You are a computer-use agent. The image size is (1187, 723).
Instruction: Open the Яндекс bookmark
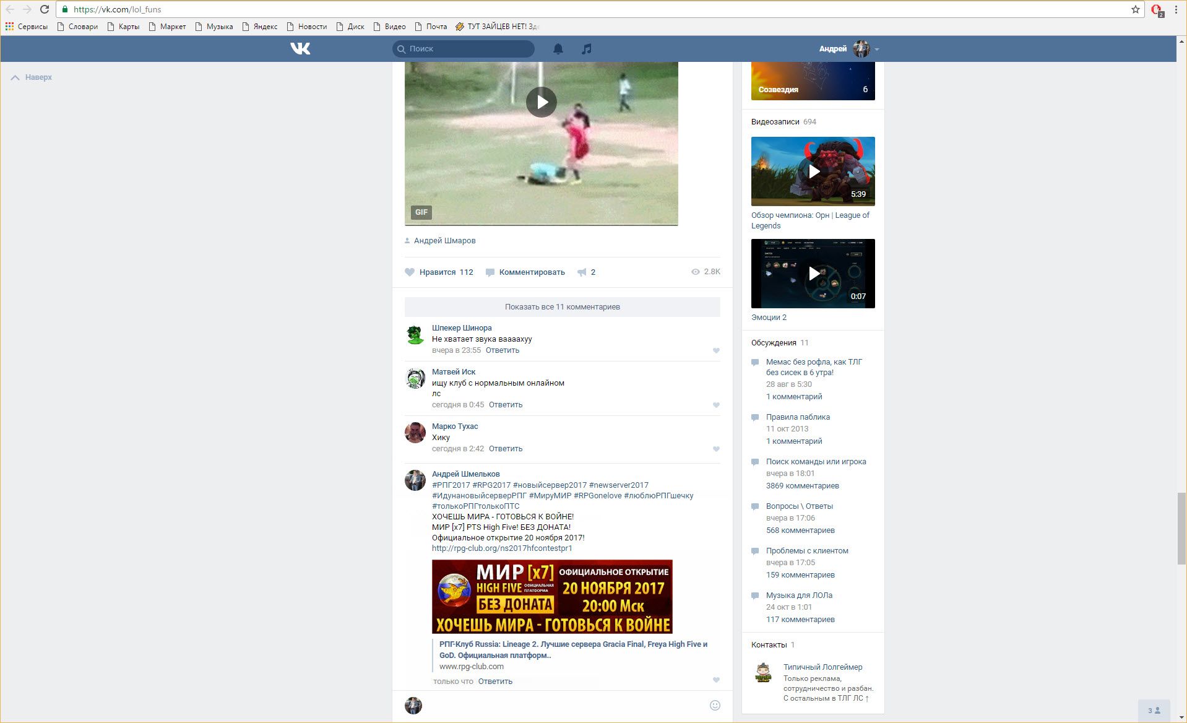260,27
